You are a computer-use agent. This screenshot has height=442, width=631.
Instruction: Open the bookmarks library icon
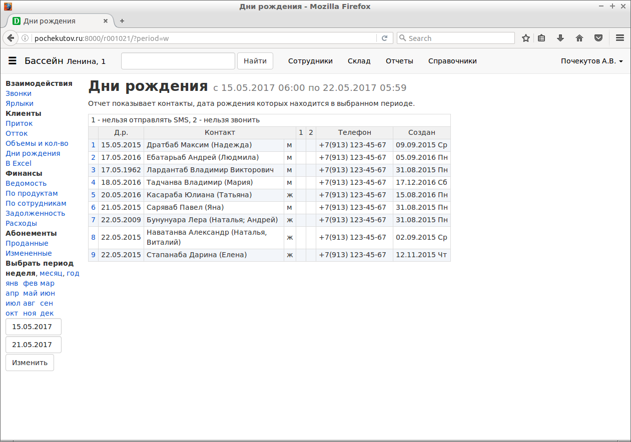pos(541,38)
